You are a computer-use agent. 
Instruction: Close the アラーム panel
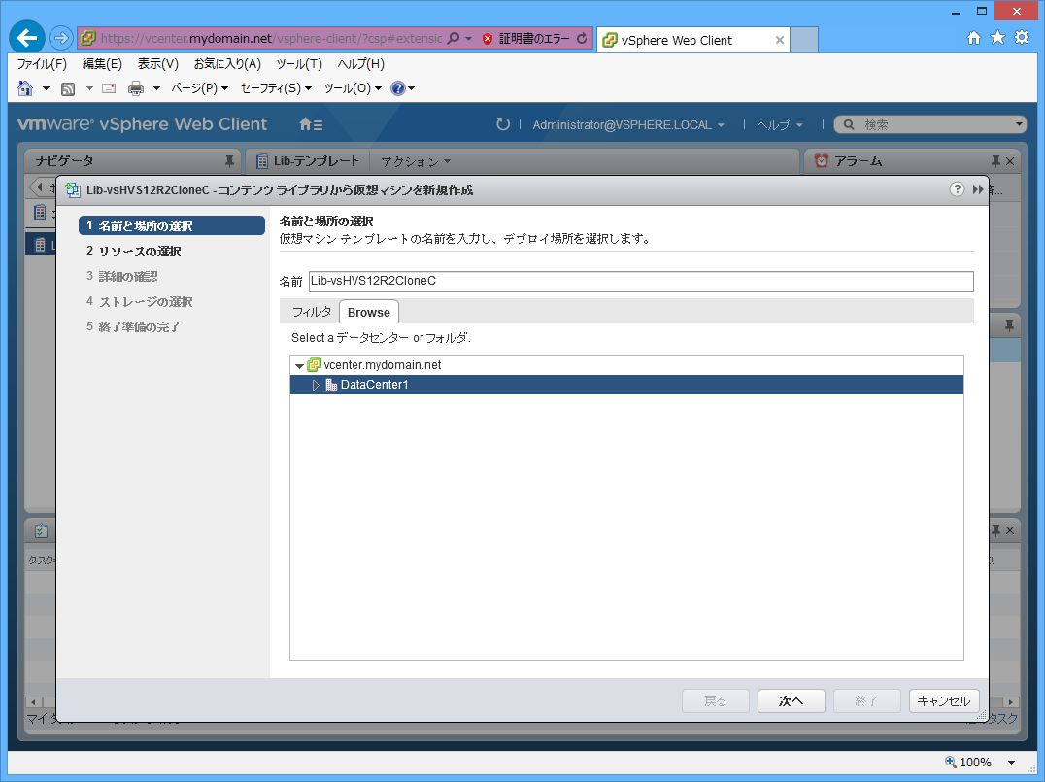1010,160
